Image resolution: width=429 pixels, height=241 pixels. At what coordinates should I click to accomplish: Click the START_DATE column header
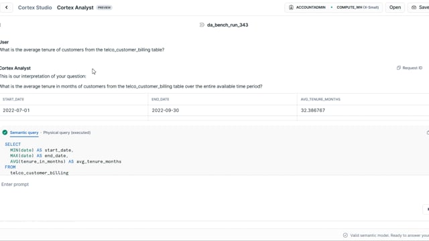tap(13, 99)
